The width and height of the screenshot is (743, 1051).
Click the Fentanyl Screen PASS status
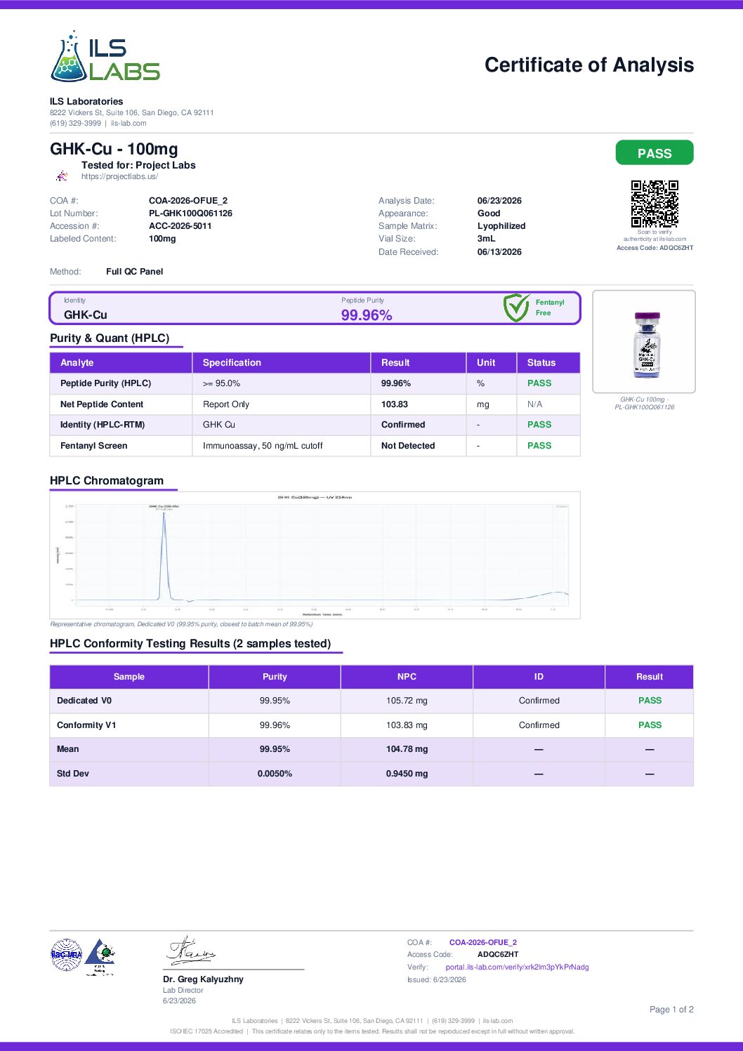pos(539,446)
